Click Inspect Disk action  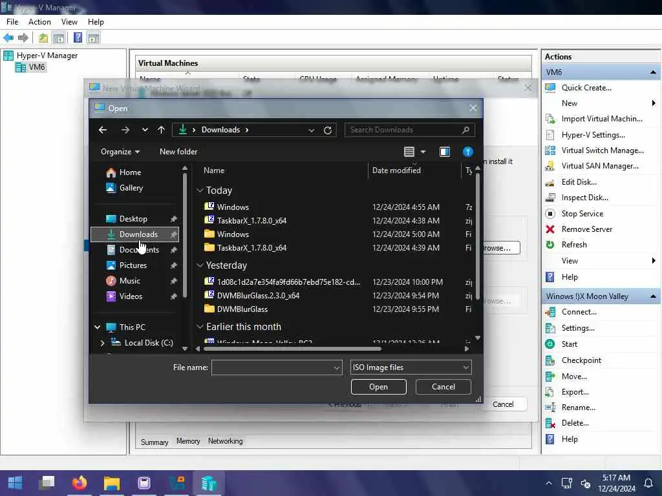(584, 198)
